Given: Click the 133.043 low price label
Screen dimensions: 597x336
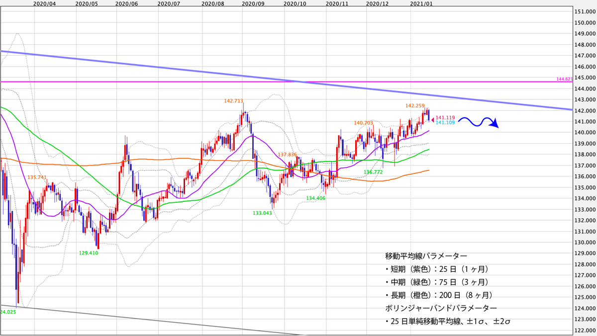Looking at the screenshot, I should click(x=263, y=213).
